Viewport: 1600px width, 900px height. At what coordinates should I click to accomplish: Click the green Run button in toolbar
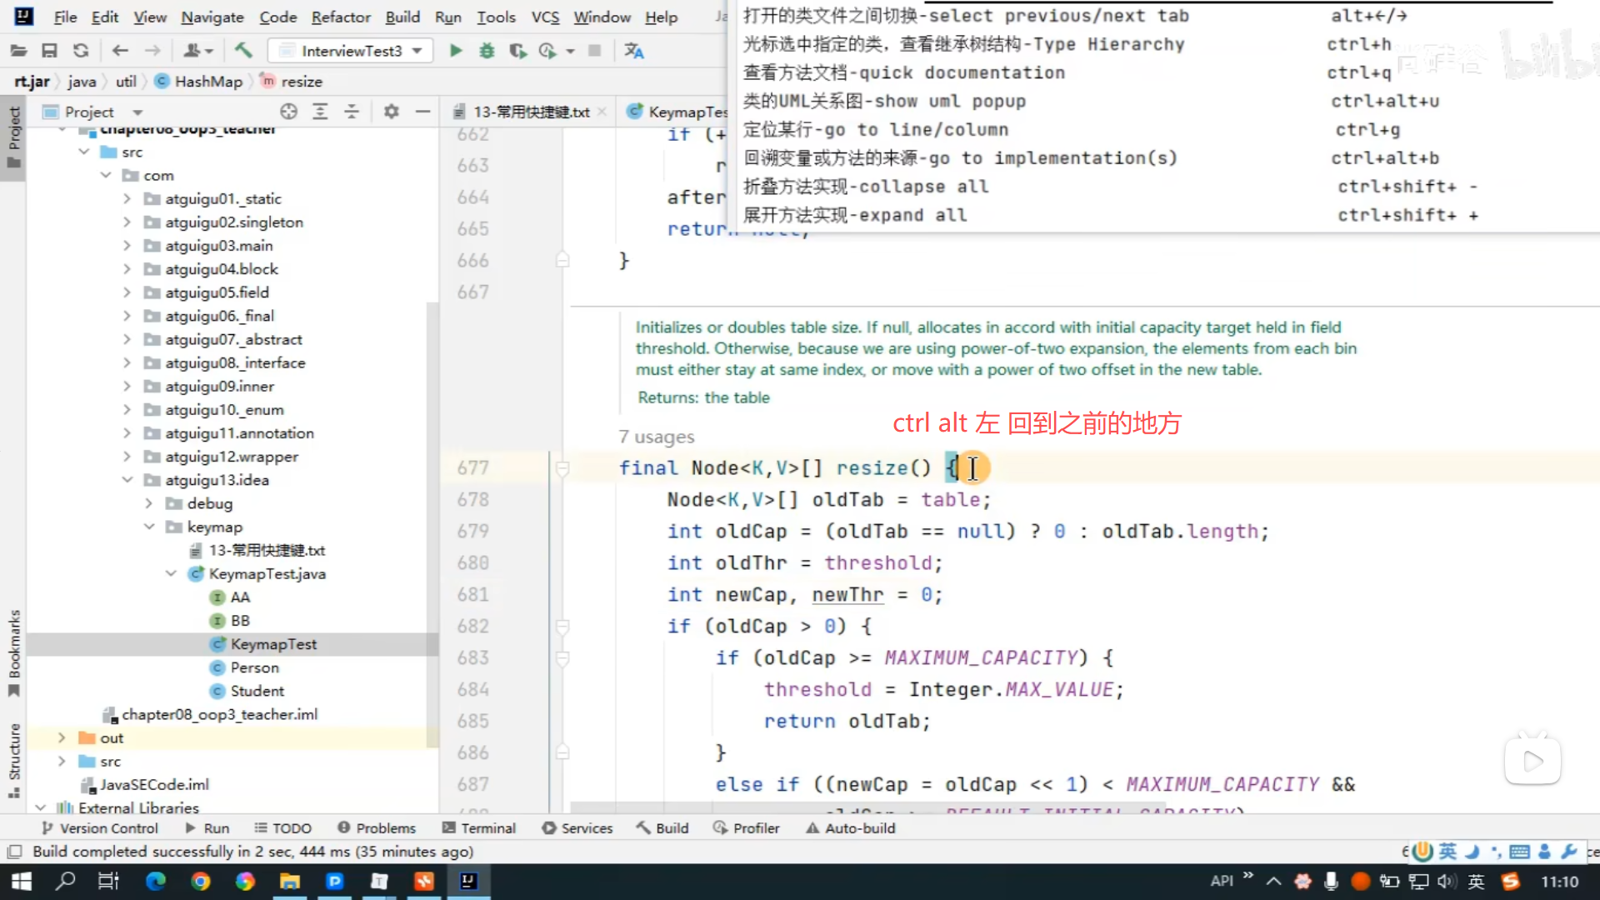tap(455, 51)
